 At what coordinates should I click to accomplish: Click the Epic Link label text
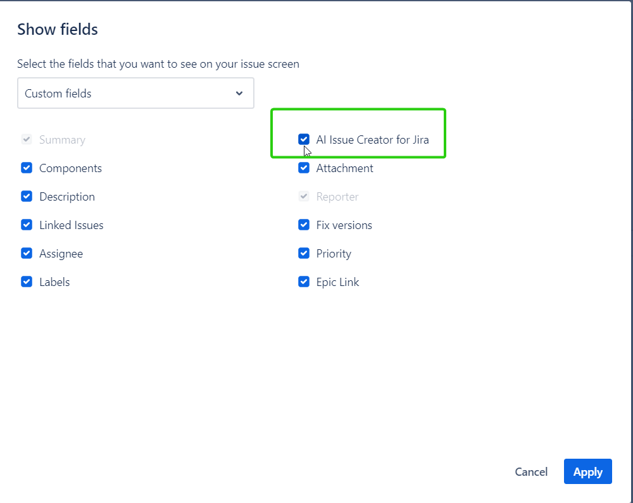click(x=337, y=282)
